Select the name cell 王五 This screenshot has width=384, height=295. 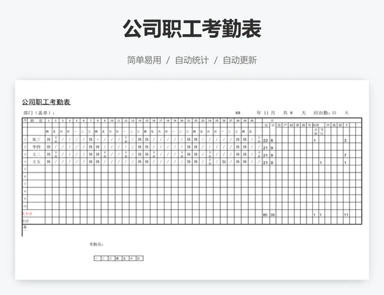click(x=36, y=162)
